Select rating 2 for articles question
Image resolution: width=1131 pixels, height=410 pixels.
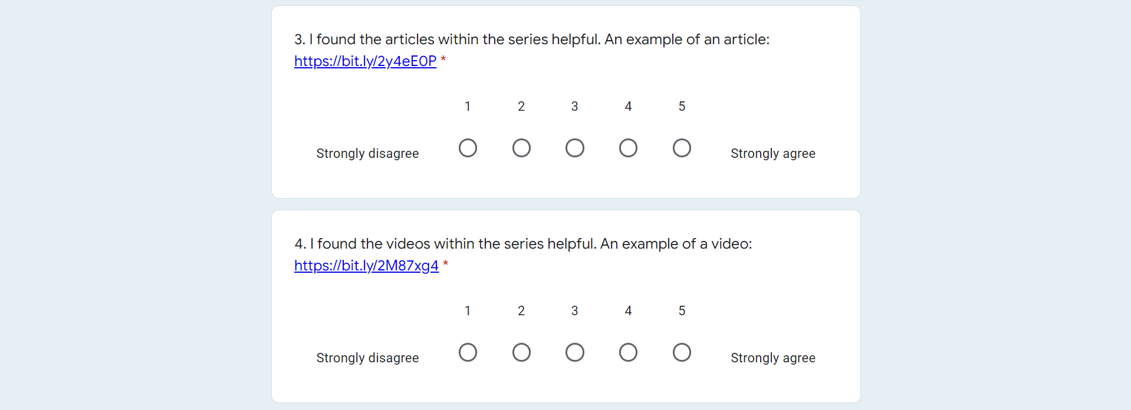(521, 148)
